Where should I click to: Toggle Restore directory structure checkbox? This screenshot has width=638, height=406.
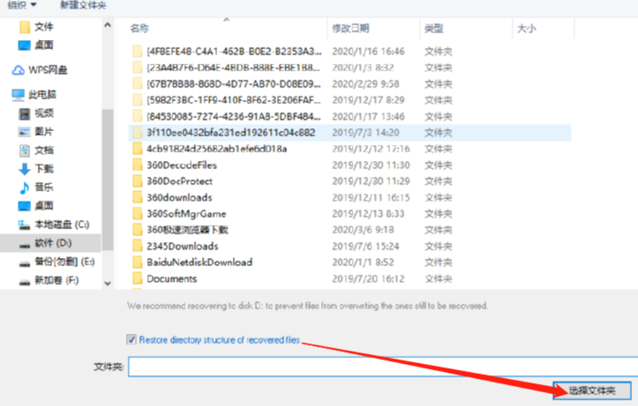pyautogui.click(x=132, y=339)
